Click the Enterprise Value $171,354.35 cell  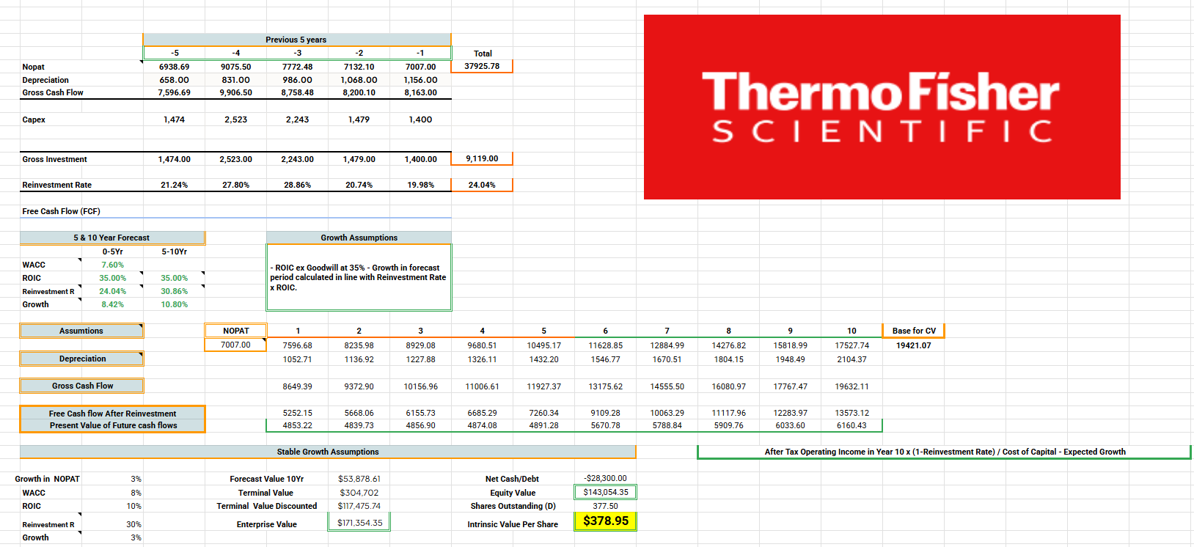[359, 523]
